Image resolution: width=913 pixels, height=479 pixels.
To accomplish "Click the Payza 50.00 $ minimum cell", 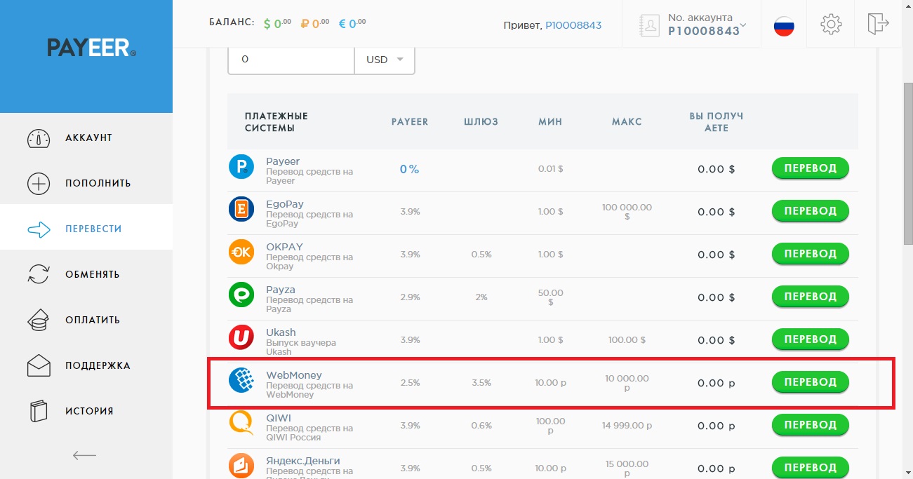I will pyautogui.click(x=550, y=297).
